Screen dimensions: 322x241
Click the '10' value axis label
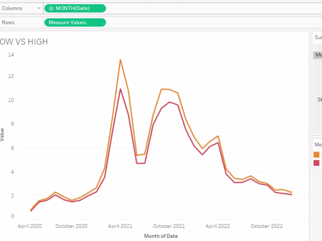11,100
